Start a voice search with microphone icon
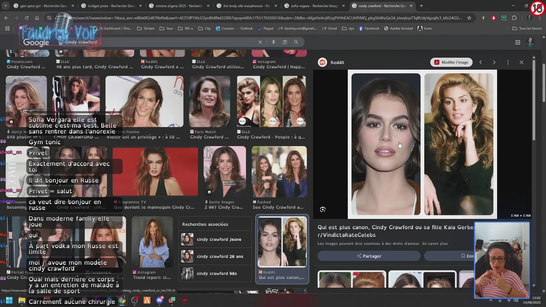The height and width of the screenshot is (307, 546). point(273,42)
